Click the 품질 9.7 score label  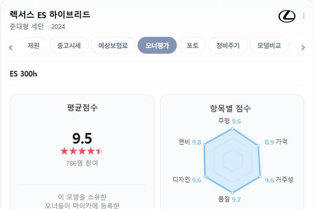pyautogui.click(x=229, y=199)
